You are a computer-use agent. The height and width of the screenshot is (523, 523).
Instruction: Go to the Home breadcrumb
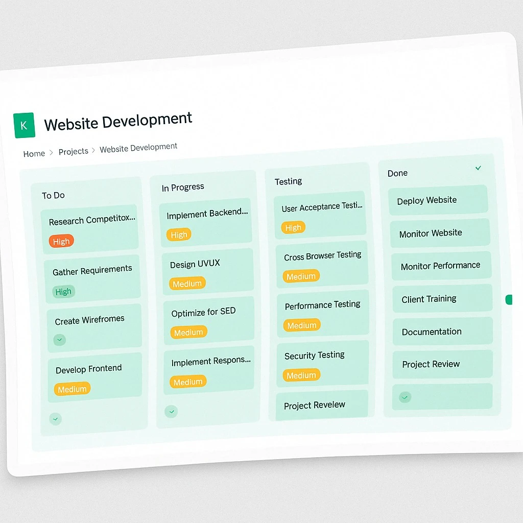point(34,153)
